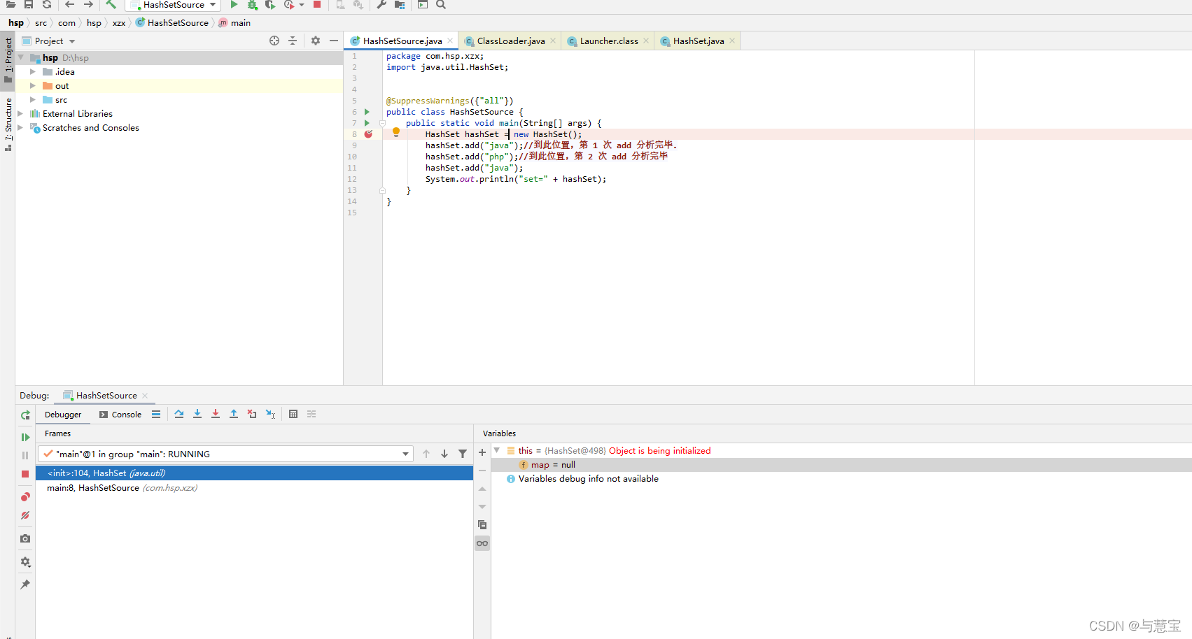Image resolution: width=1192 pixels, height=639 pixels.
Task: Select the main:8 HashSetSource frame
Action: pos(119,487)
